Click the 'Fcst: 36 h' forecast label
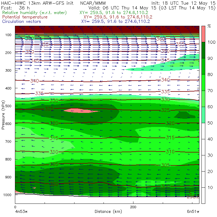 [x=15, y=8]
